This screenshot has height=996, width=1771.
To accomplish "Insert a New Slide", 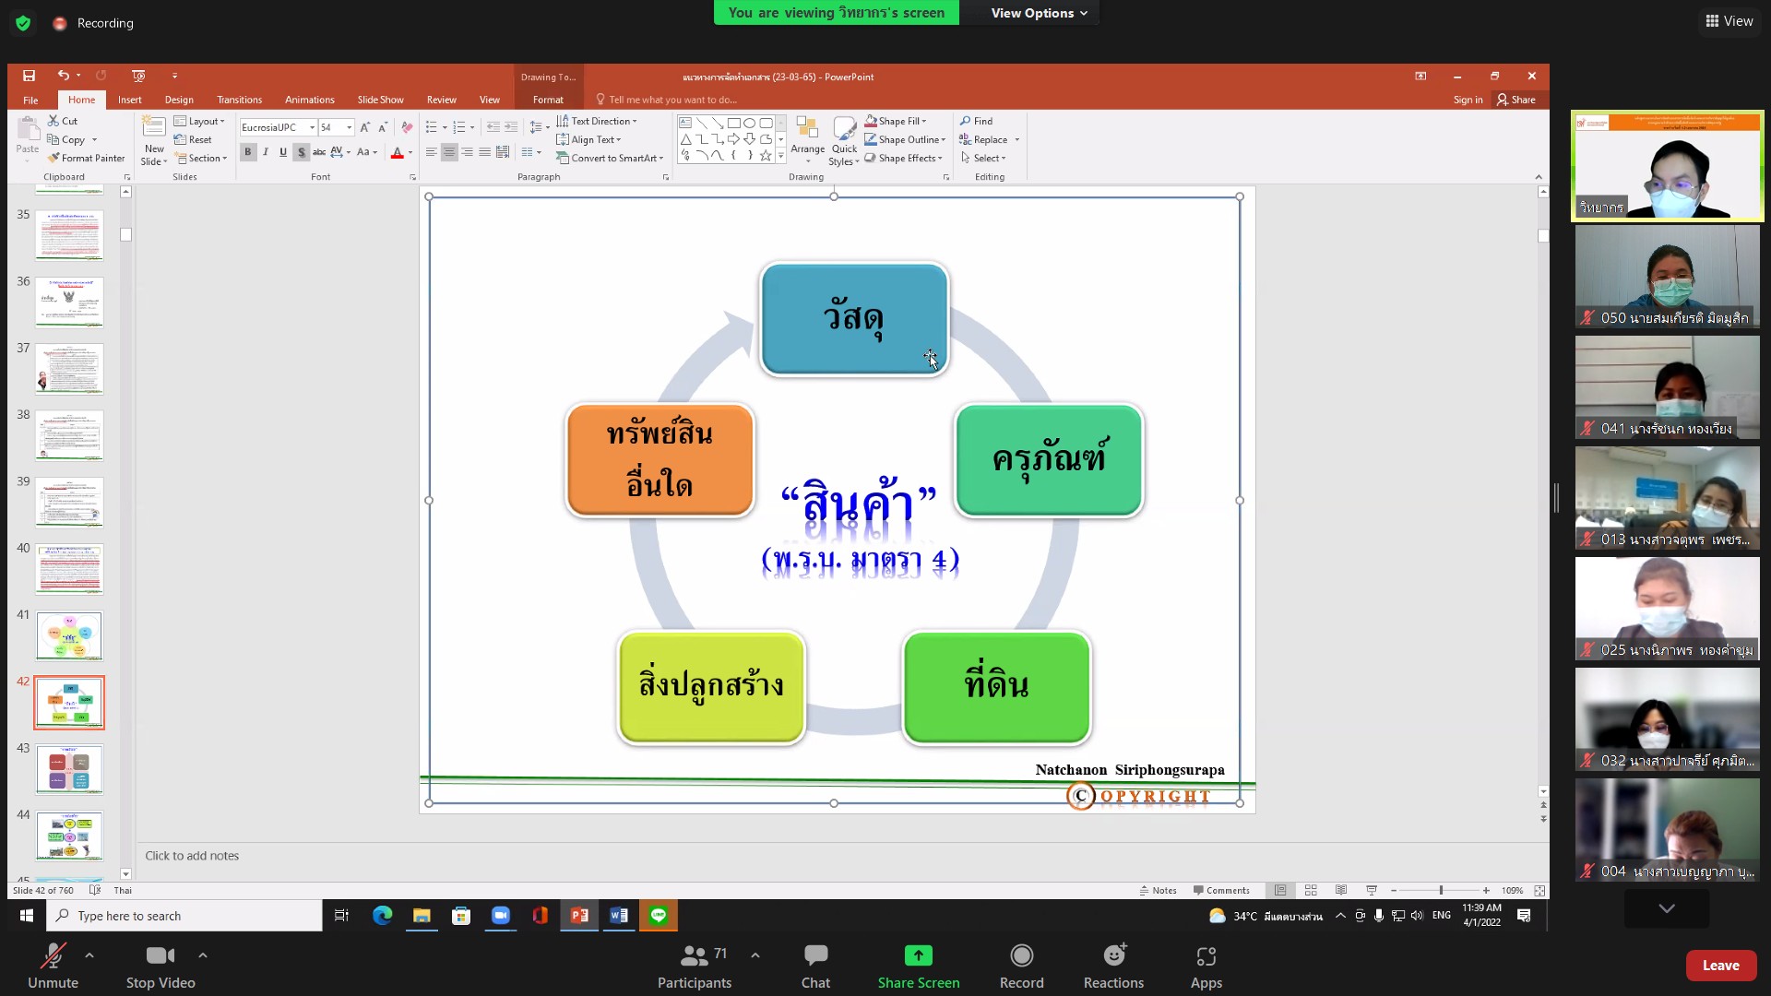I will 154,140.
